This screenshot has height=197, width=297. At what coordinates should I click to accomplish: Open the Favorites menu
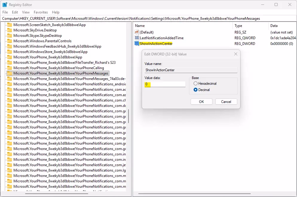(41, 12)
